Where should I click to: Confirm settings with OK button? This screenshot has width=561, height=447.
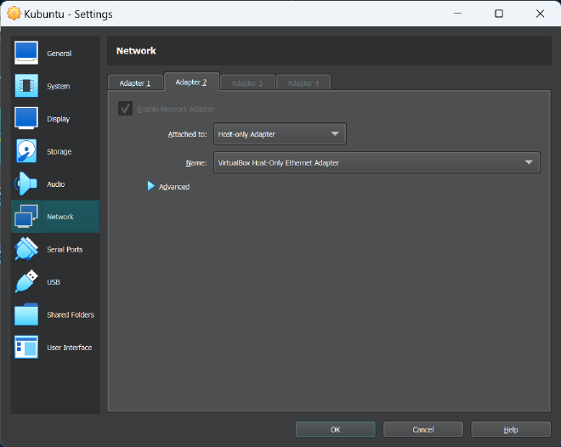tap(336, 429)
